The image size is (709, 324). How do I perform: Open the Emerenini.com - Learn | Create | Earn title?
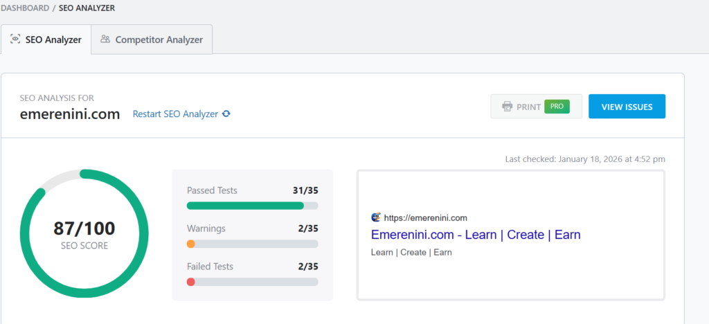point(476,235)
